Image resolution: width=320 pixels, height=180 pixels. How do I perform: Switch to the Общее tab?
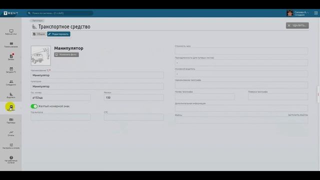39,34
